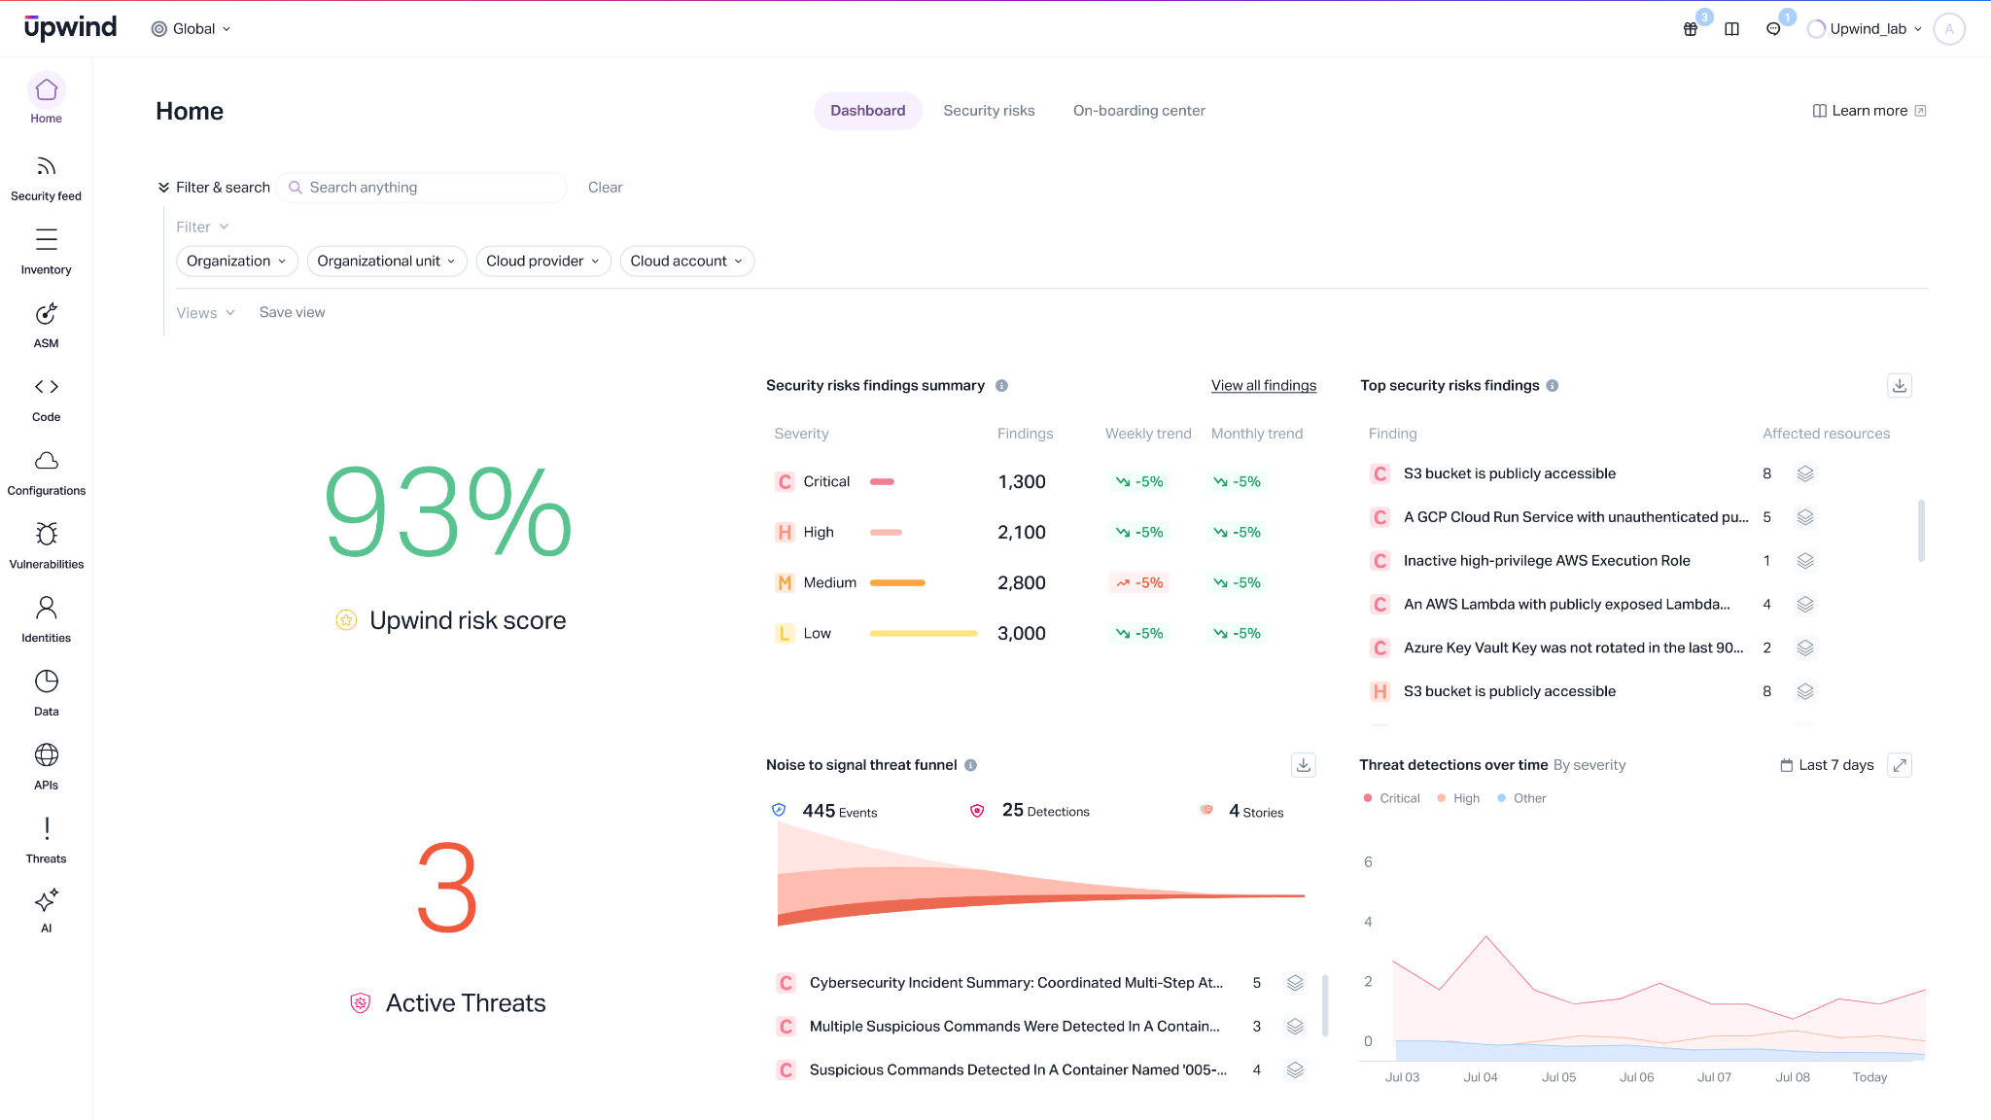Open the APIs globe icon
The height and width of the screenshot is (1120, 1991).
tap(46, 754)
